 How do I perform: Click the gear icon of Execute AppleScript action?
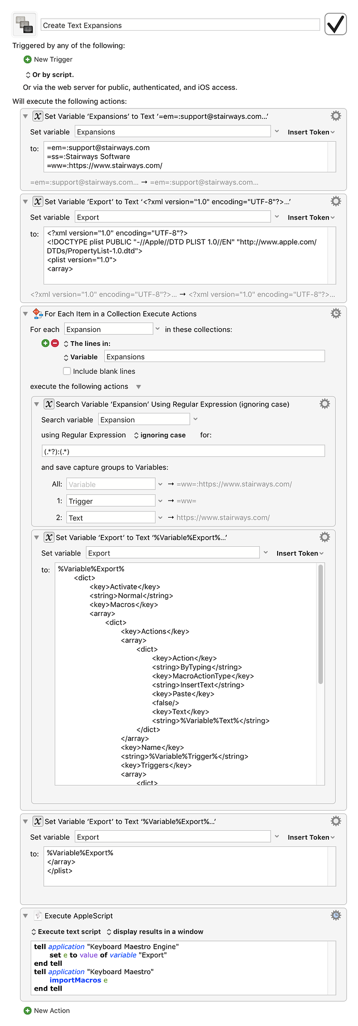tap(336, 915)
